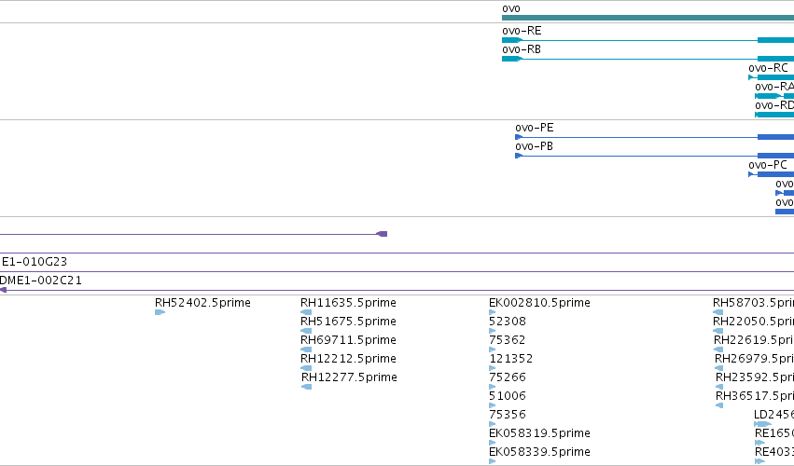This screenshot has width=794, height=466.
Task: Click the arrow glyph under RH52402.5prime
Action: coord(160,312)
